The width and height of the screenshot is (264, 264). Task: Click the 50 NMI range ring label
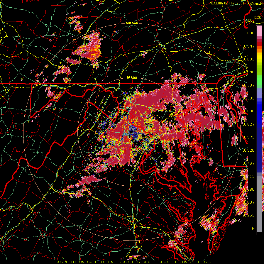132,78
